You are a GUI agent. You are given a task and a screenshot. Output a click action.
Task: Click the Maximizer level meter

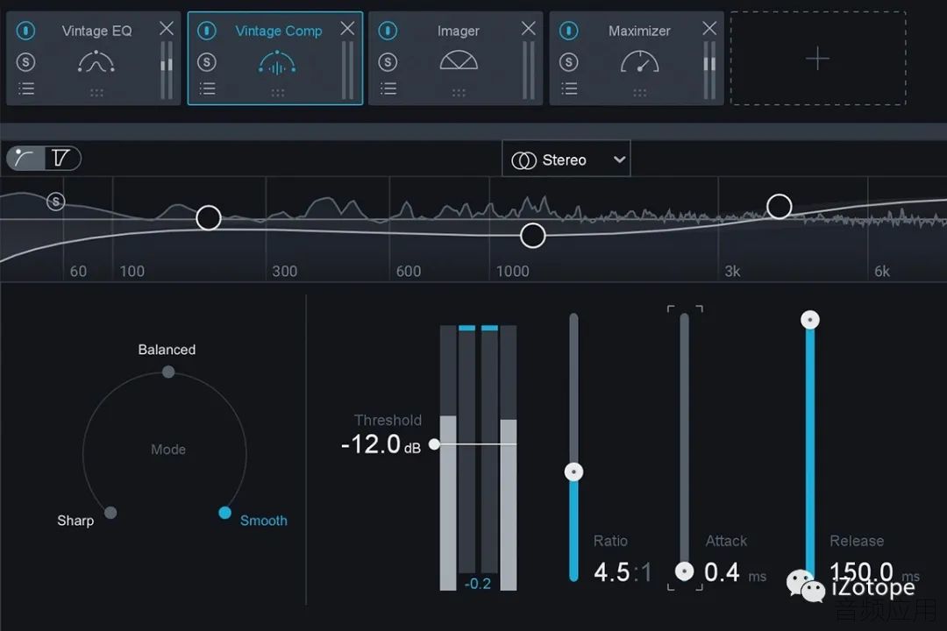709,69
